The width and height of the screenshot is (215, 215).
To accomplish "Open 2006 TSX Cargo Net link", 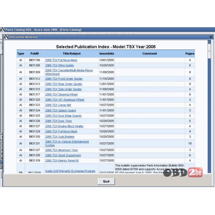I will click(58, 105).
